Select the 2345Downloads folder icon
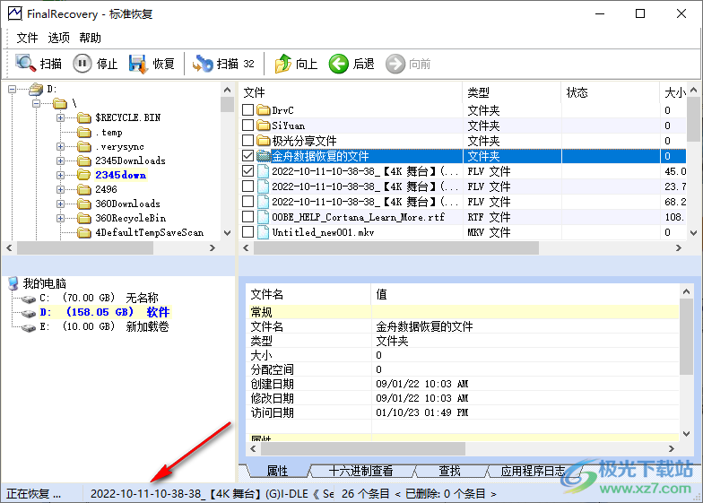Viewport: 703px width, 503px height. [84, 161]
